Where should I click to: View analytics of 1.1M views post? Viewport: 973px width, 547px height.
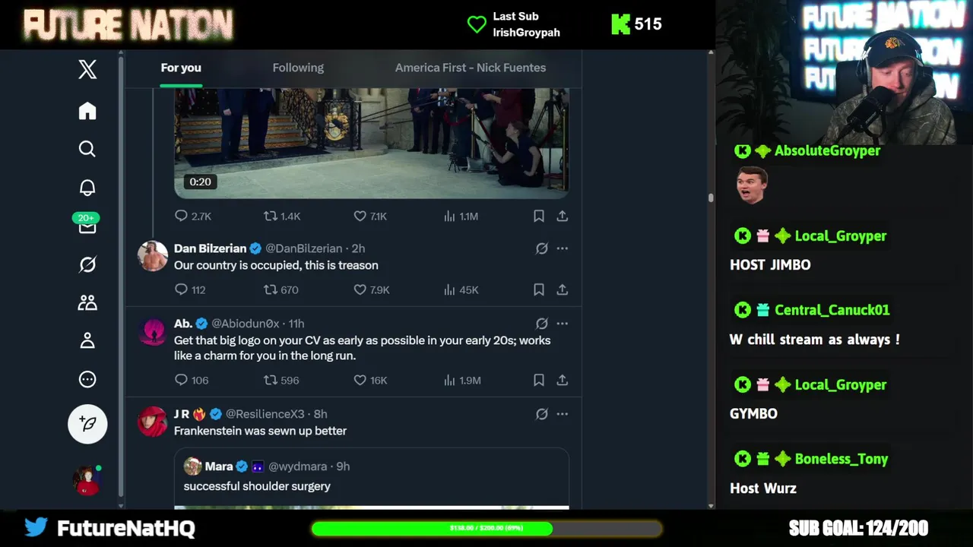pos(461,217)
